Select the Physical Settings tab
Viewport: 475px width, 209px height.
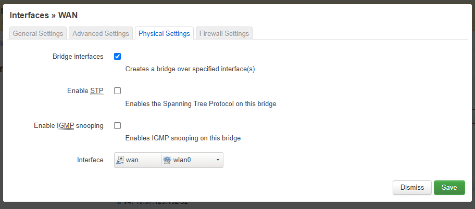click(x=164, y=33)
